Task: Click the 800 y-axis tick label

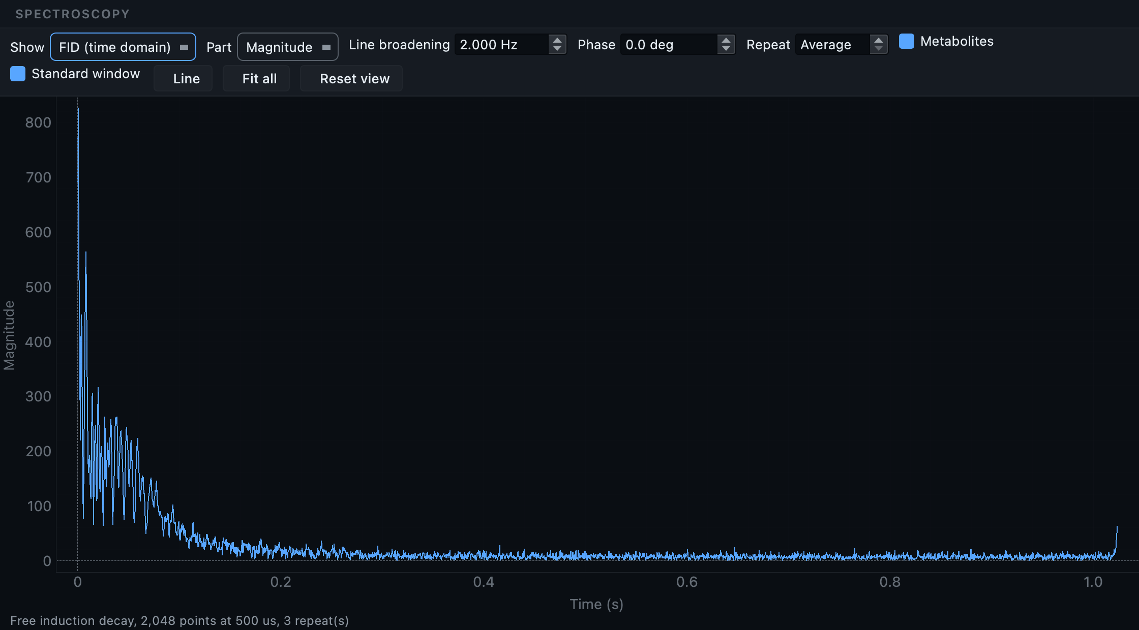Action: (38, 122)
